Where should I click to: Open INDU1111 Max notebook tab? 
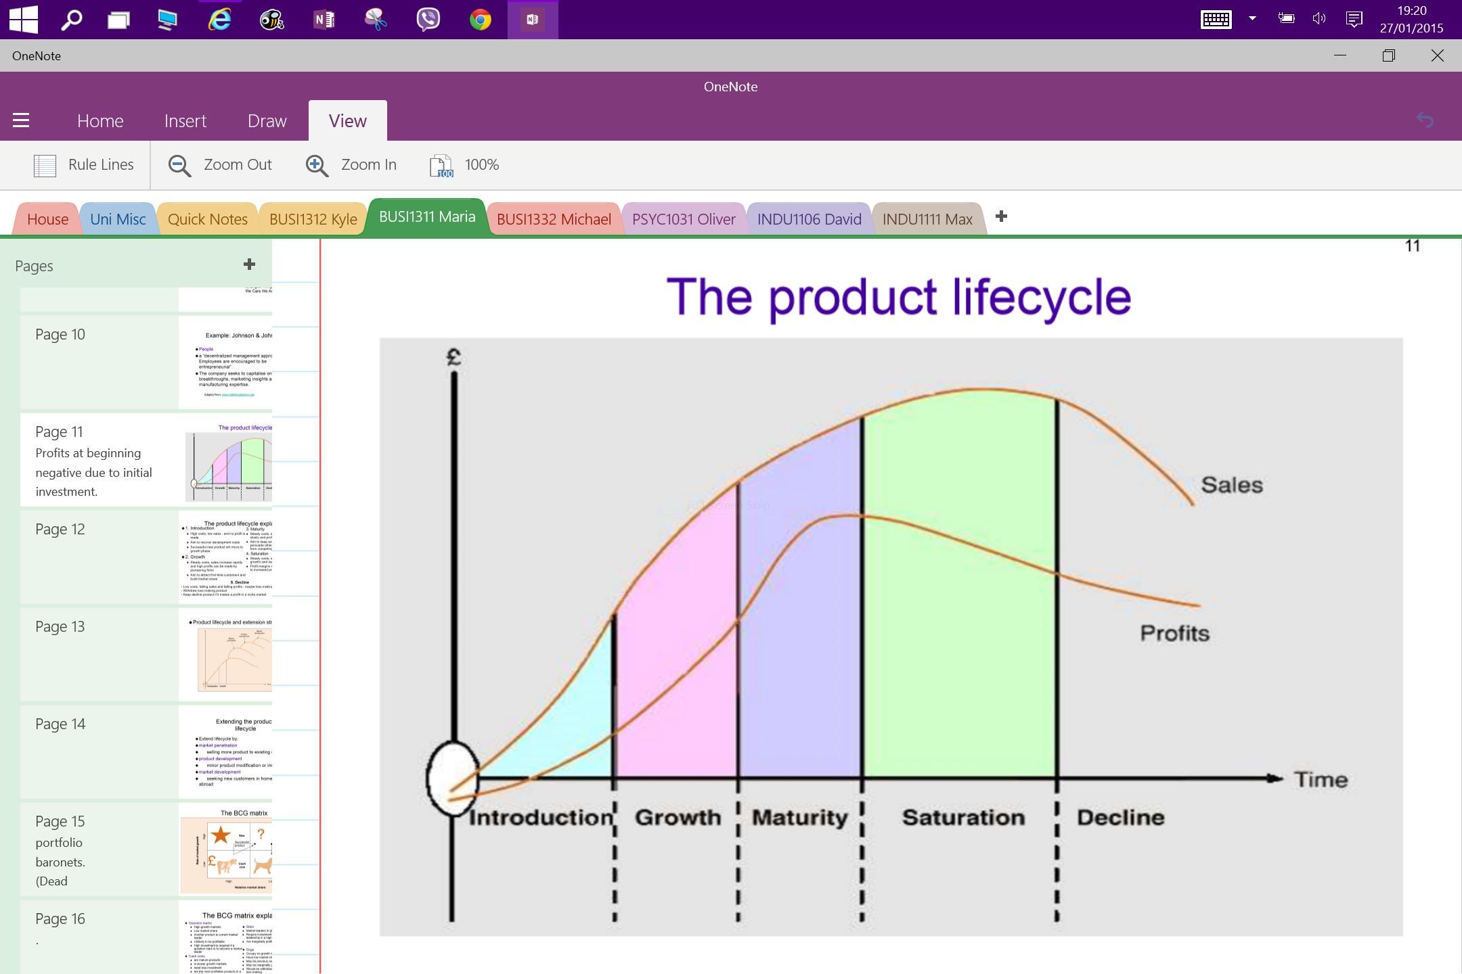click(x=927, y=217)
